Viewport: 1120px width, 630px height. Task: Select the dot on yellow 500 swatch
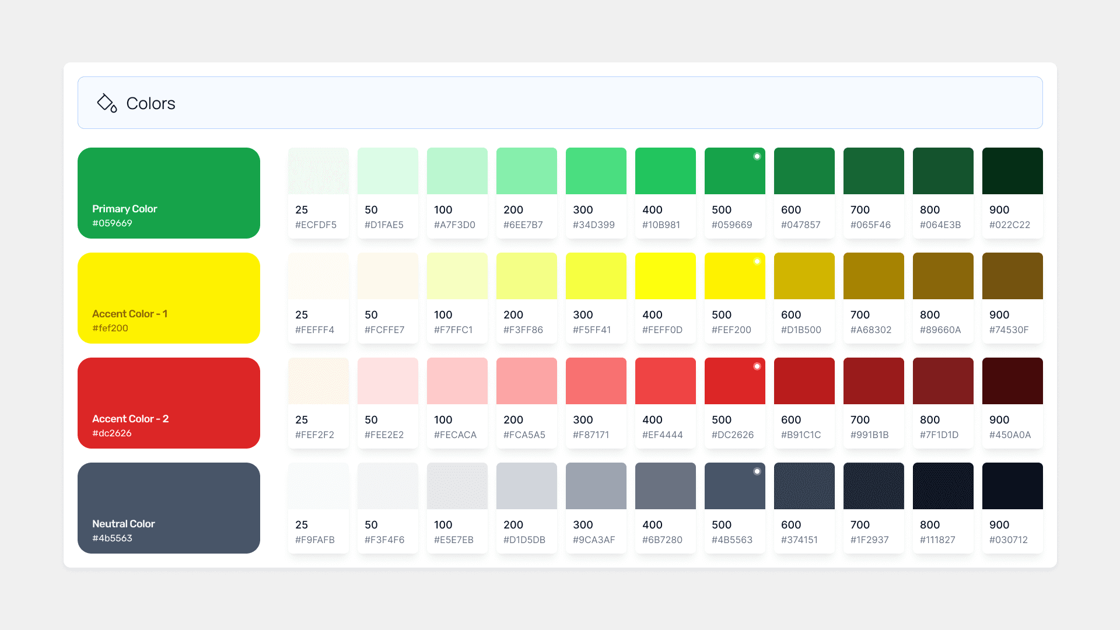coord(757,261)
